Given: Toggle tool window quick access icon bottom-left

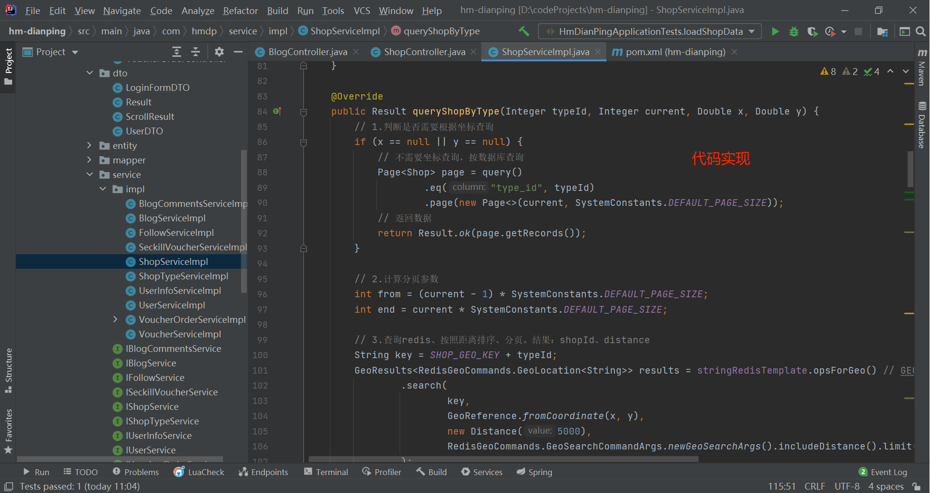Looking at the screenshot, I should click(8, 486).
